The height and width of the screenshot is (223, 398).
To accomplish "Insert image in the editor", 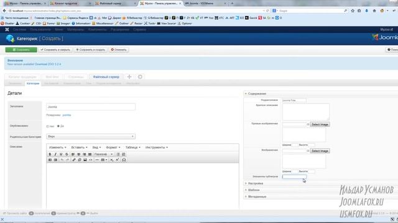I will click(85, 160).
